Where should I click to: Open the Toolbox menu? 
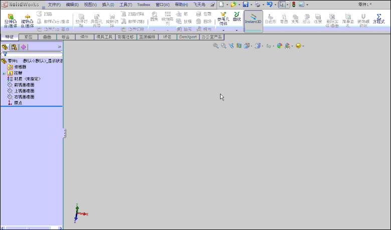(144, 4)
